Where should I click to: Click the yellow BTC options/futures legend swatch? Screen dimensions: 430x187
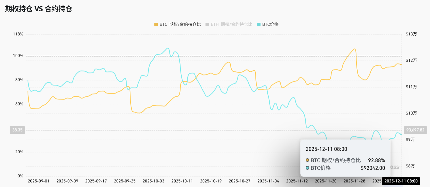click(x=156, y=24)
